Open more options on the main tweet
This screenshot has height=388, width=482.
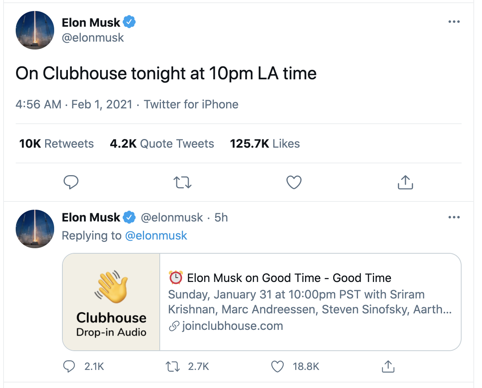454,22
